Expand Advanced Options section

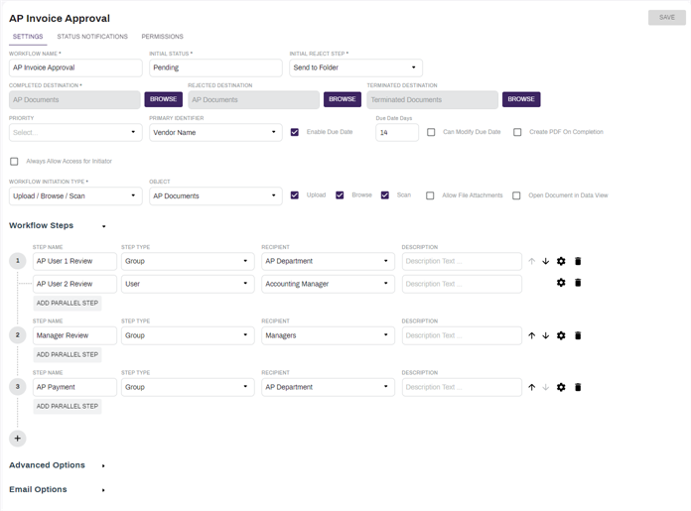coord(103,466)
